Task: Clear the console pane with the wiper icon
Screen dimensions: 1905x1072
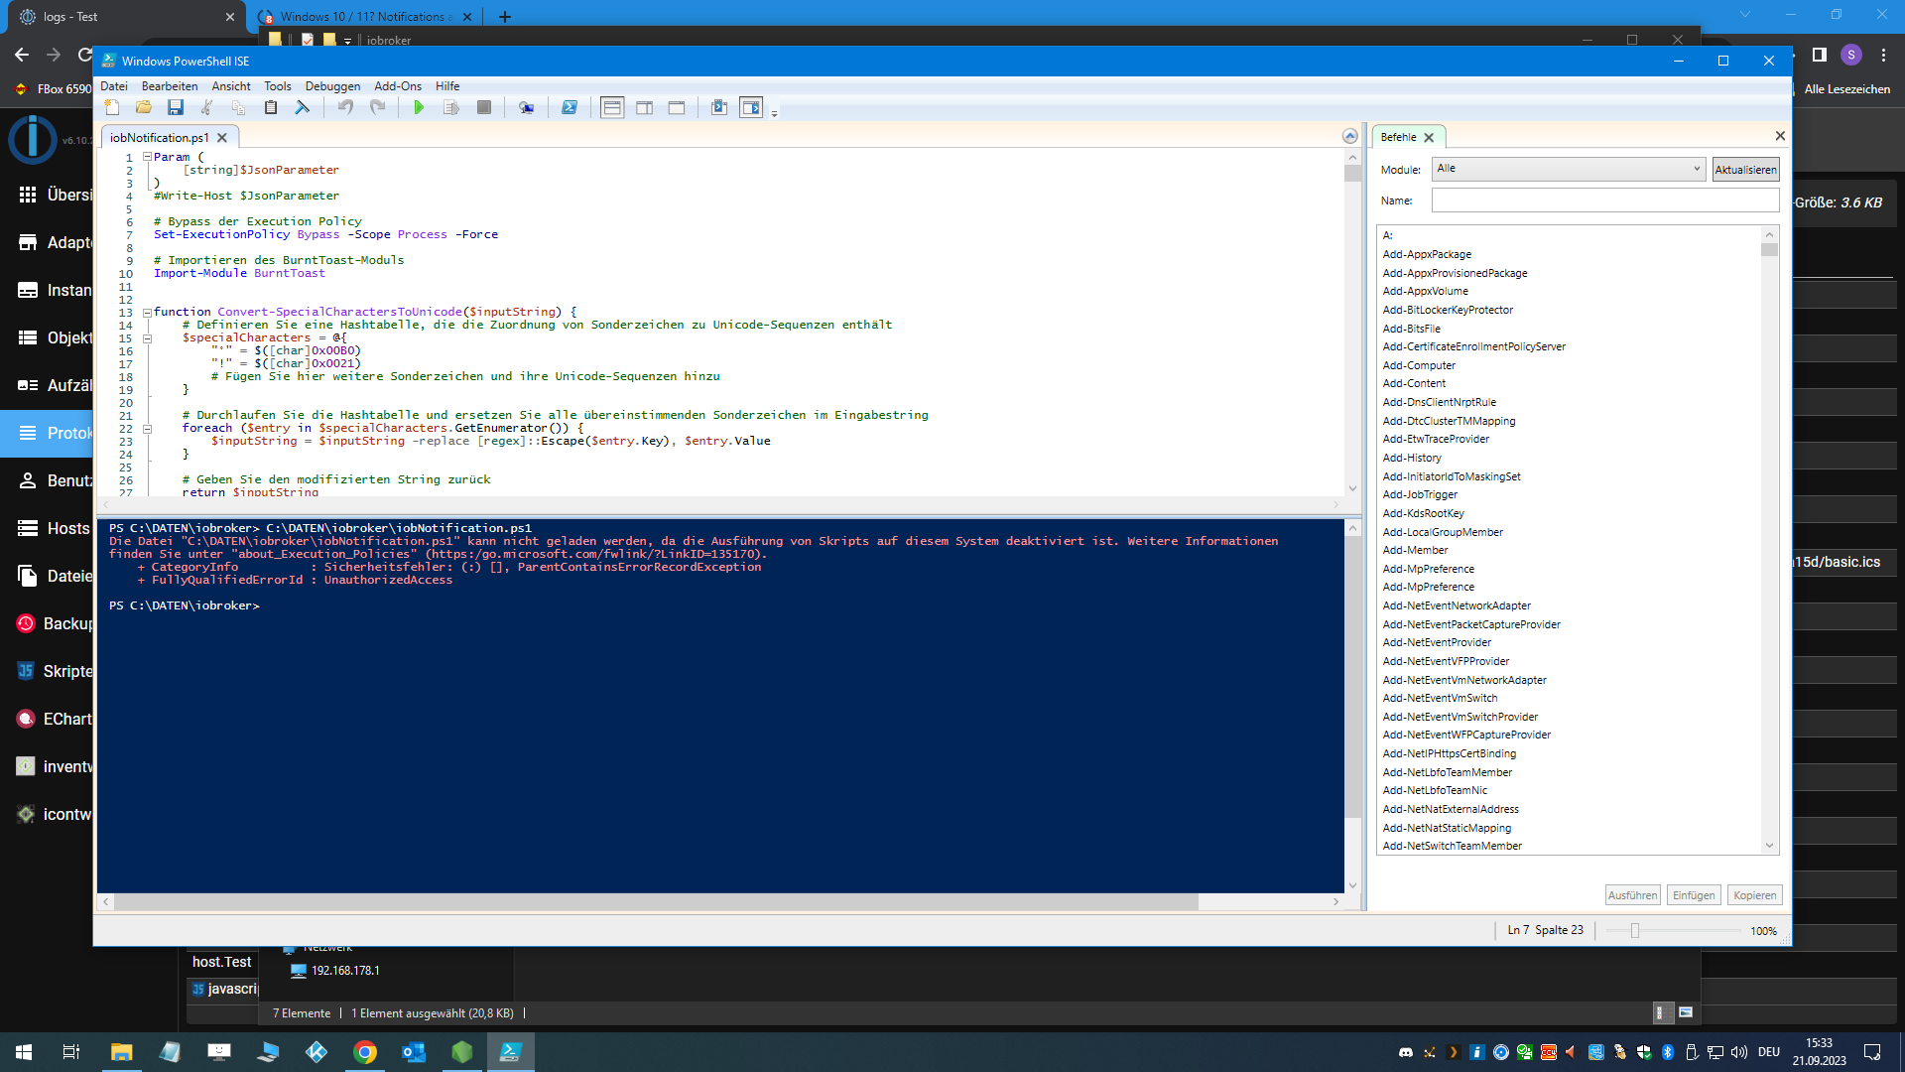Action: click(303, 107)
